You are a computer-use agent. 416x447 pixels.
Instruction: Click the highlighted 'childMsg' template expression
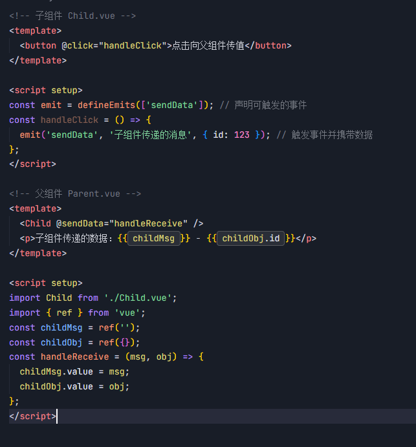click(154, 238)
